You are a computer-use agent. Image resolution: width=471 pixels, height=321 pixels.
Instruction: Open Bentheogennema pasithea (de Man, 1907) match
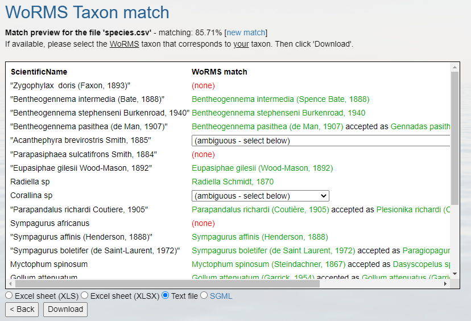click(267, 126)
